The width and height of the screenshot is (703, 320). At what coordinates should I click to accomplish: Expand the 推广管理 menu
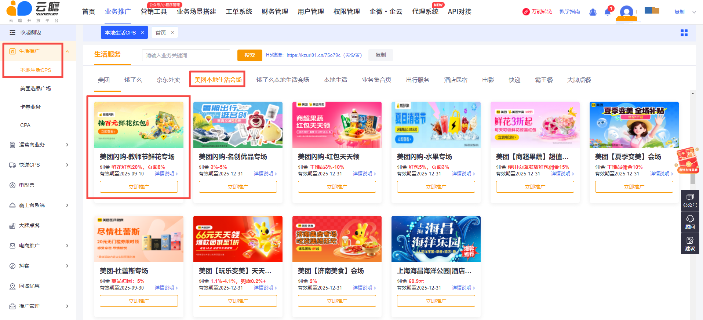point(68,306)
